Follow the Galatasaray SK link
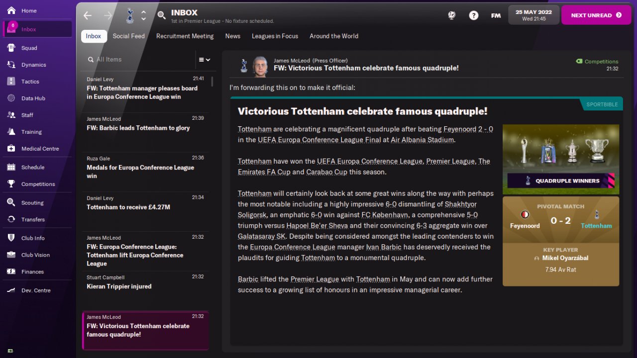Screen dimensions: 637x358 pyautogui.click(x=262, y=236)
